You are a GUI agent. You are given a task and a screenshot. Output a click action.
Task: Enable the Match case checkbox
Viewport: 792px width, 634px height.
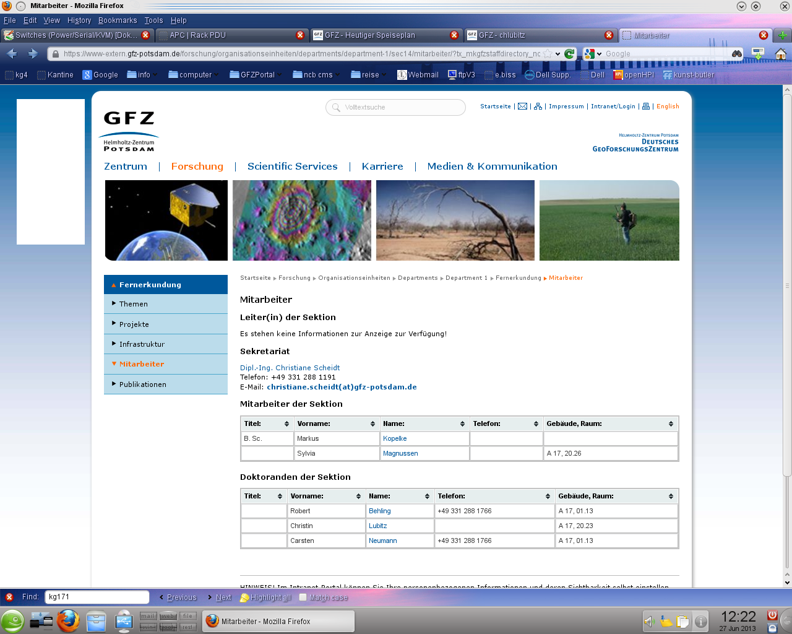303,597
